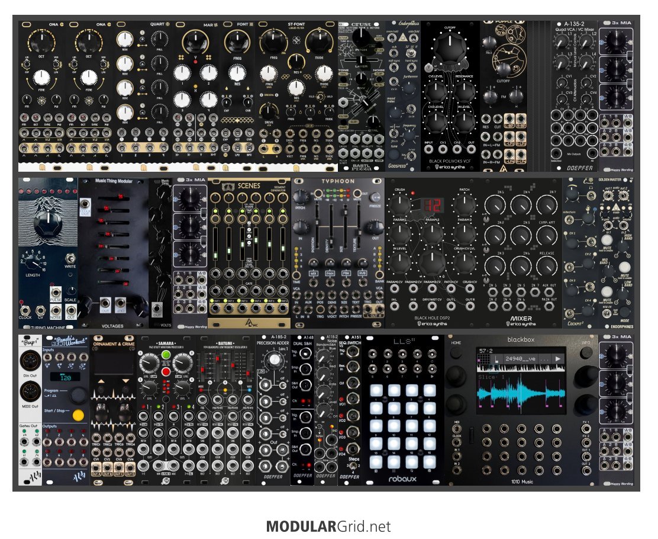The height and width of the screenshot is (539, 658).
Task: Click the OCT knob on the first ONA module
Action: (x=41, y=41)
